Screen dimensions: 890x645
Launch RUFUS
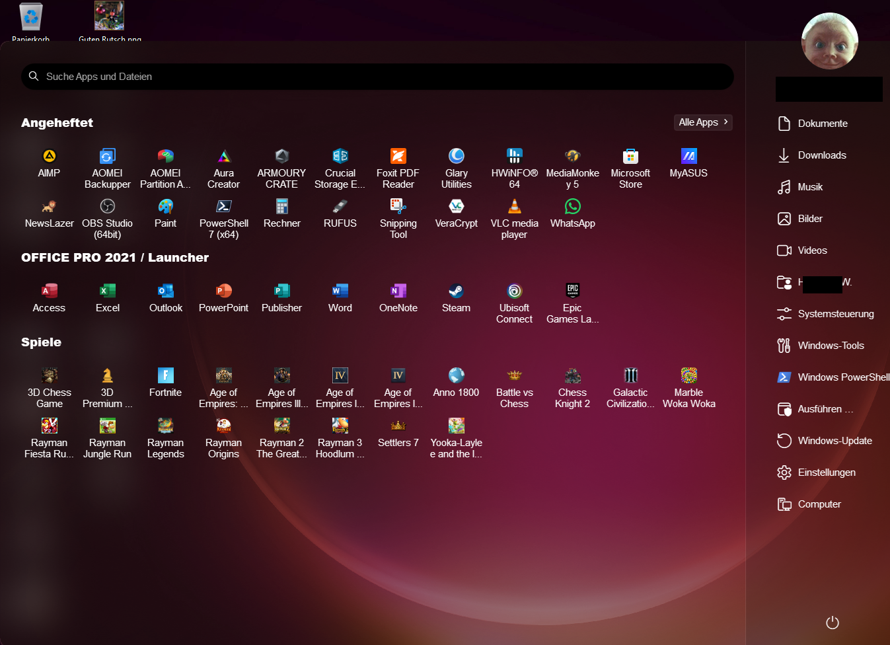tap(340, 213)
